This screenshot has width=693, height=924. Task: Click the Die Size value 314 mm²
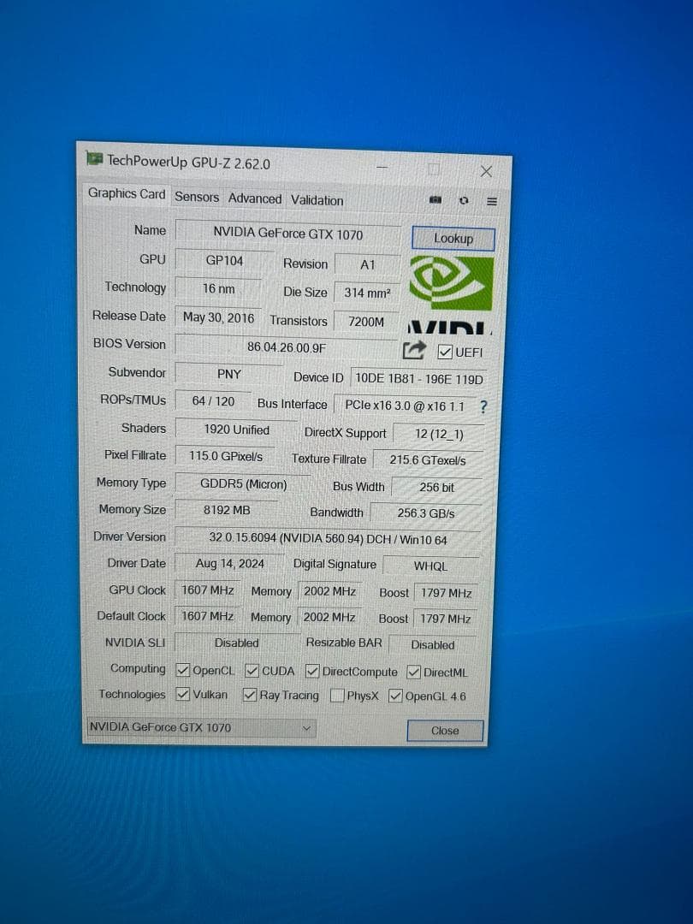pos(367,293)
